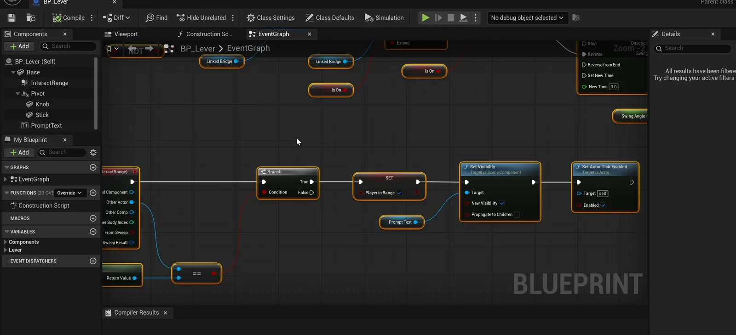
Task: Add a new variable
Action: (93, 232)
